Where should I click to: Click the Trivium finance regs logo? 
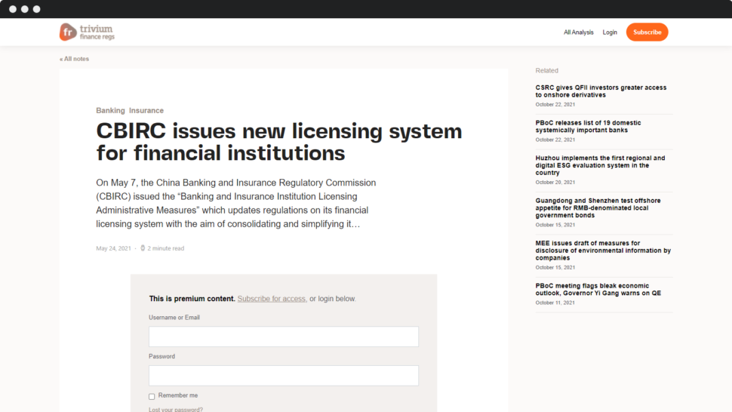(87, 32)
